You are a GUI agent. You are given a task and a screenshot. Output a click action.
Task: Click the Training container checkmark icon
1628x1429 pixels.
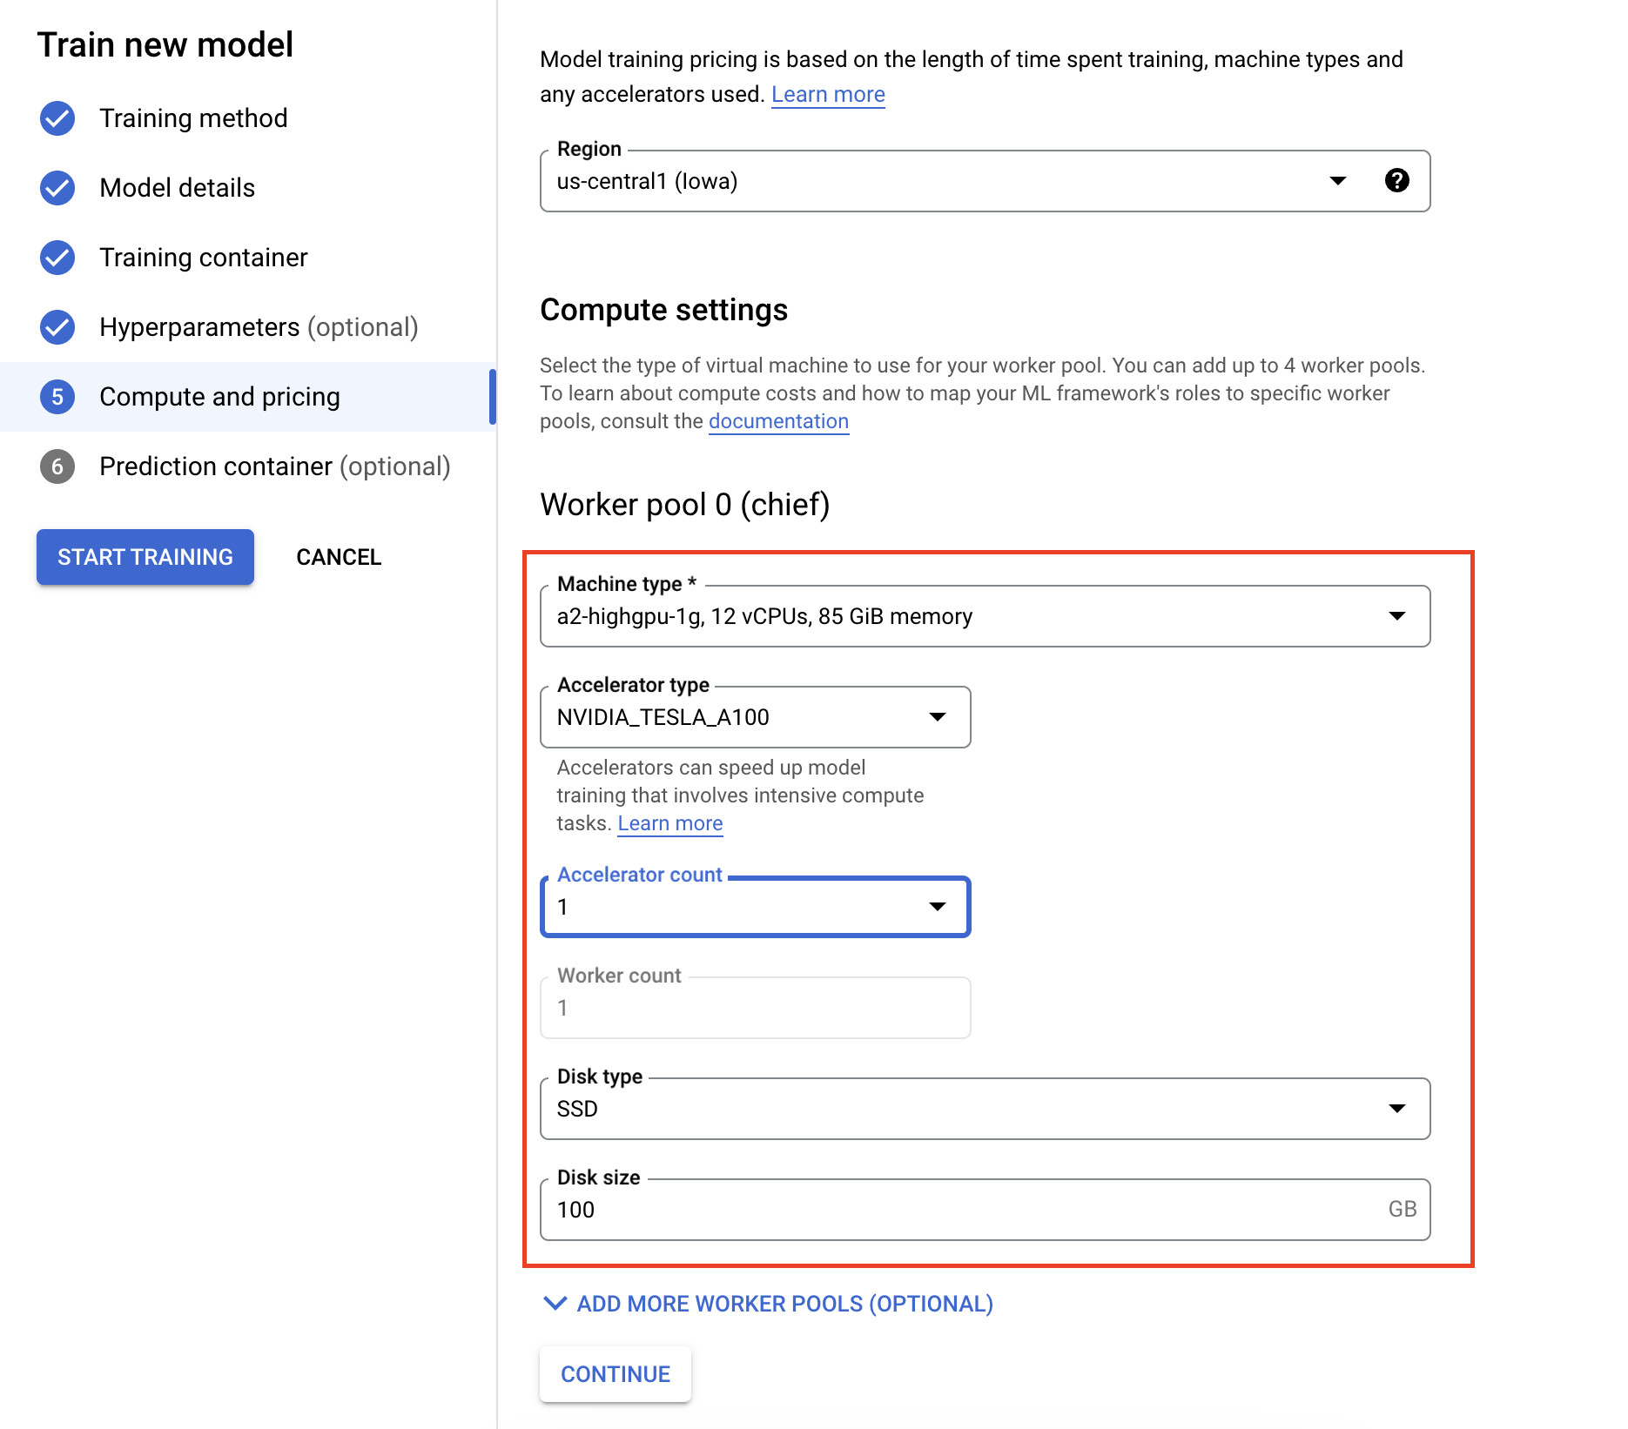[57, 258]
